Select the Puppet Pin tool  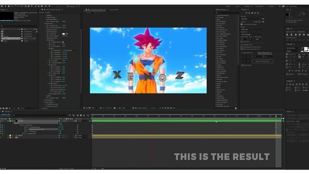pyautogui.click(x=49, y=6)
